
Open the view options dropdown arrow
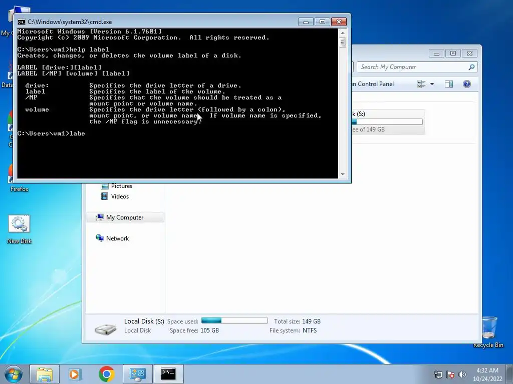tap(432, 84)
